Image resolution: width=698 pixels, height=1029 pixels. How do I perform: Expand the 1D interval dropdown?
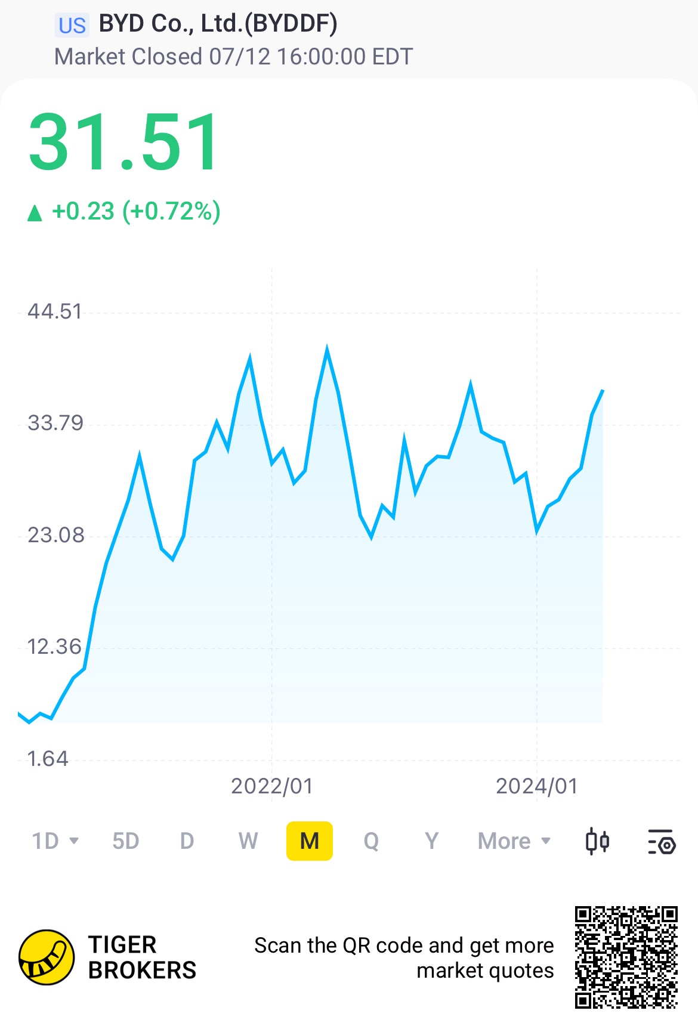[x=55, y=841]
